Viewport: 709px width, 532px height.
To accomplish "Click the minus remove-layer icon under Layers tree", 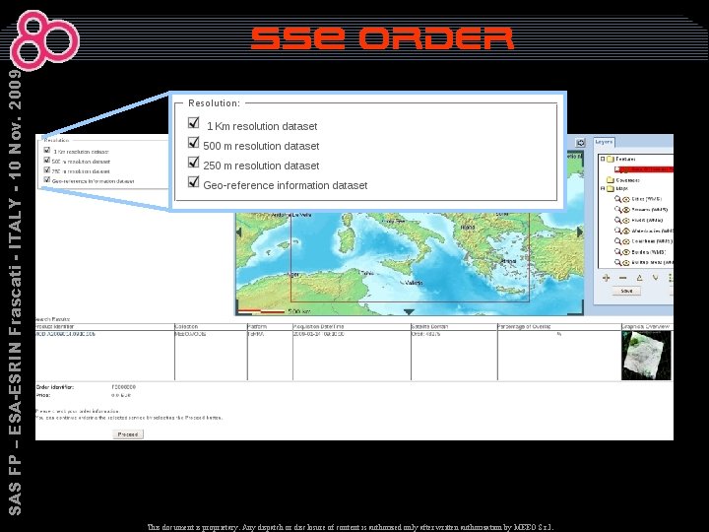I will pos(622,278).
